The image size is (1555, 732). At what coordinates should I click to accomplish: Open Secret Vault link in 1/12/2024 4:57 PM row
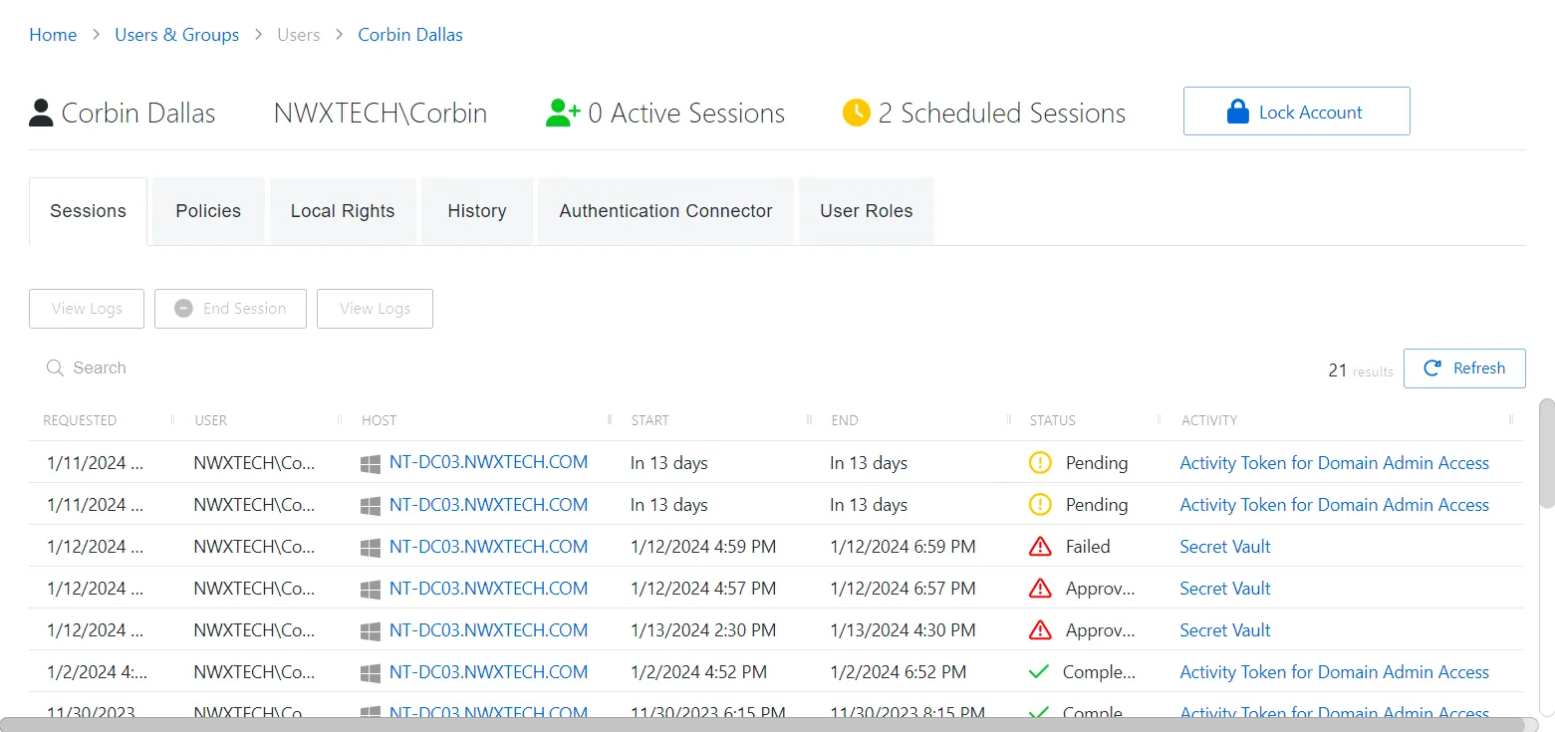coord(1225,589)
